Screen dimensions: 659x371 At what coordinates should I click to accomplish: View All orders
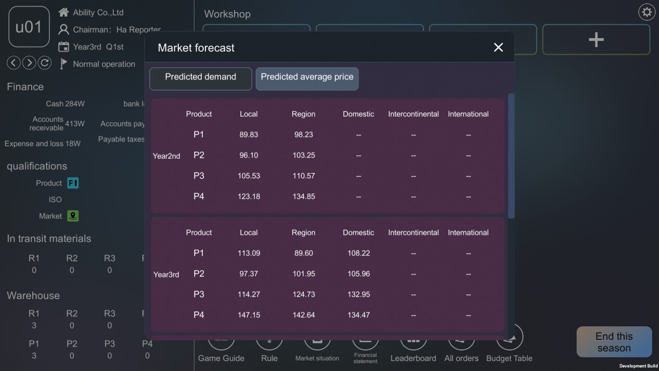(x=461, y=346)
